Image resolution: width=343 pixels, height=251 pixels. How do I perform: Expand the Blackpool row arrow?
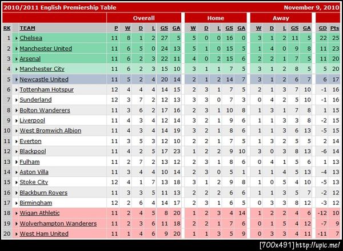tap(17, 152)
